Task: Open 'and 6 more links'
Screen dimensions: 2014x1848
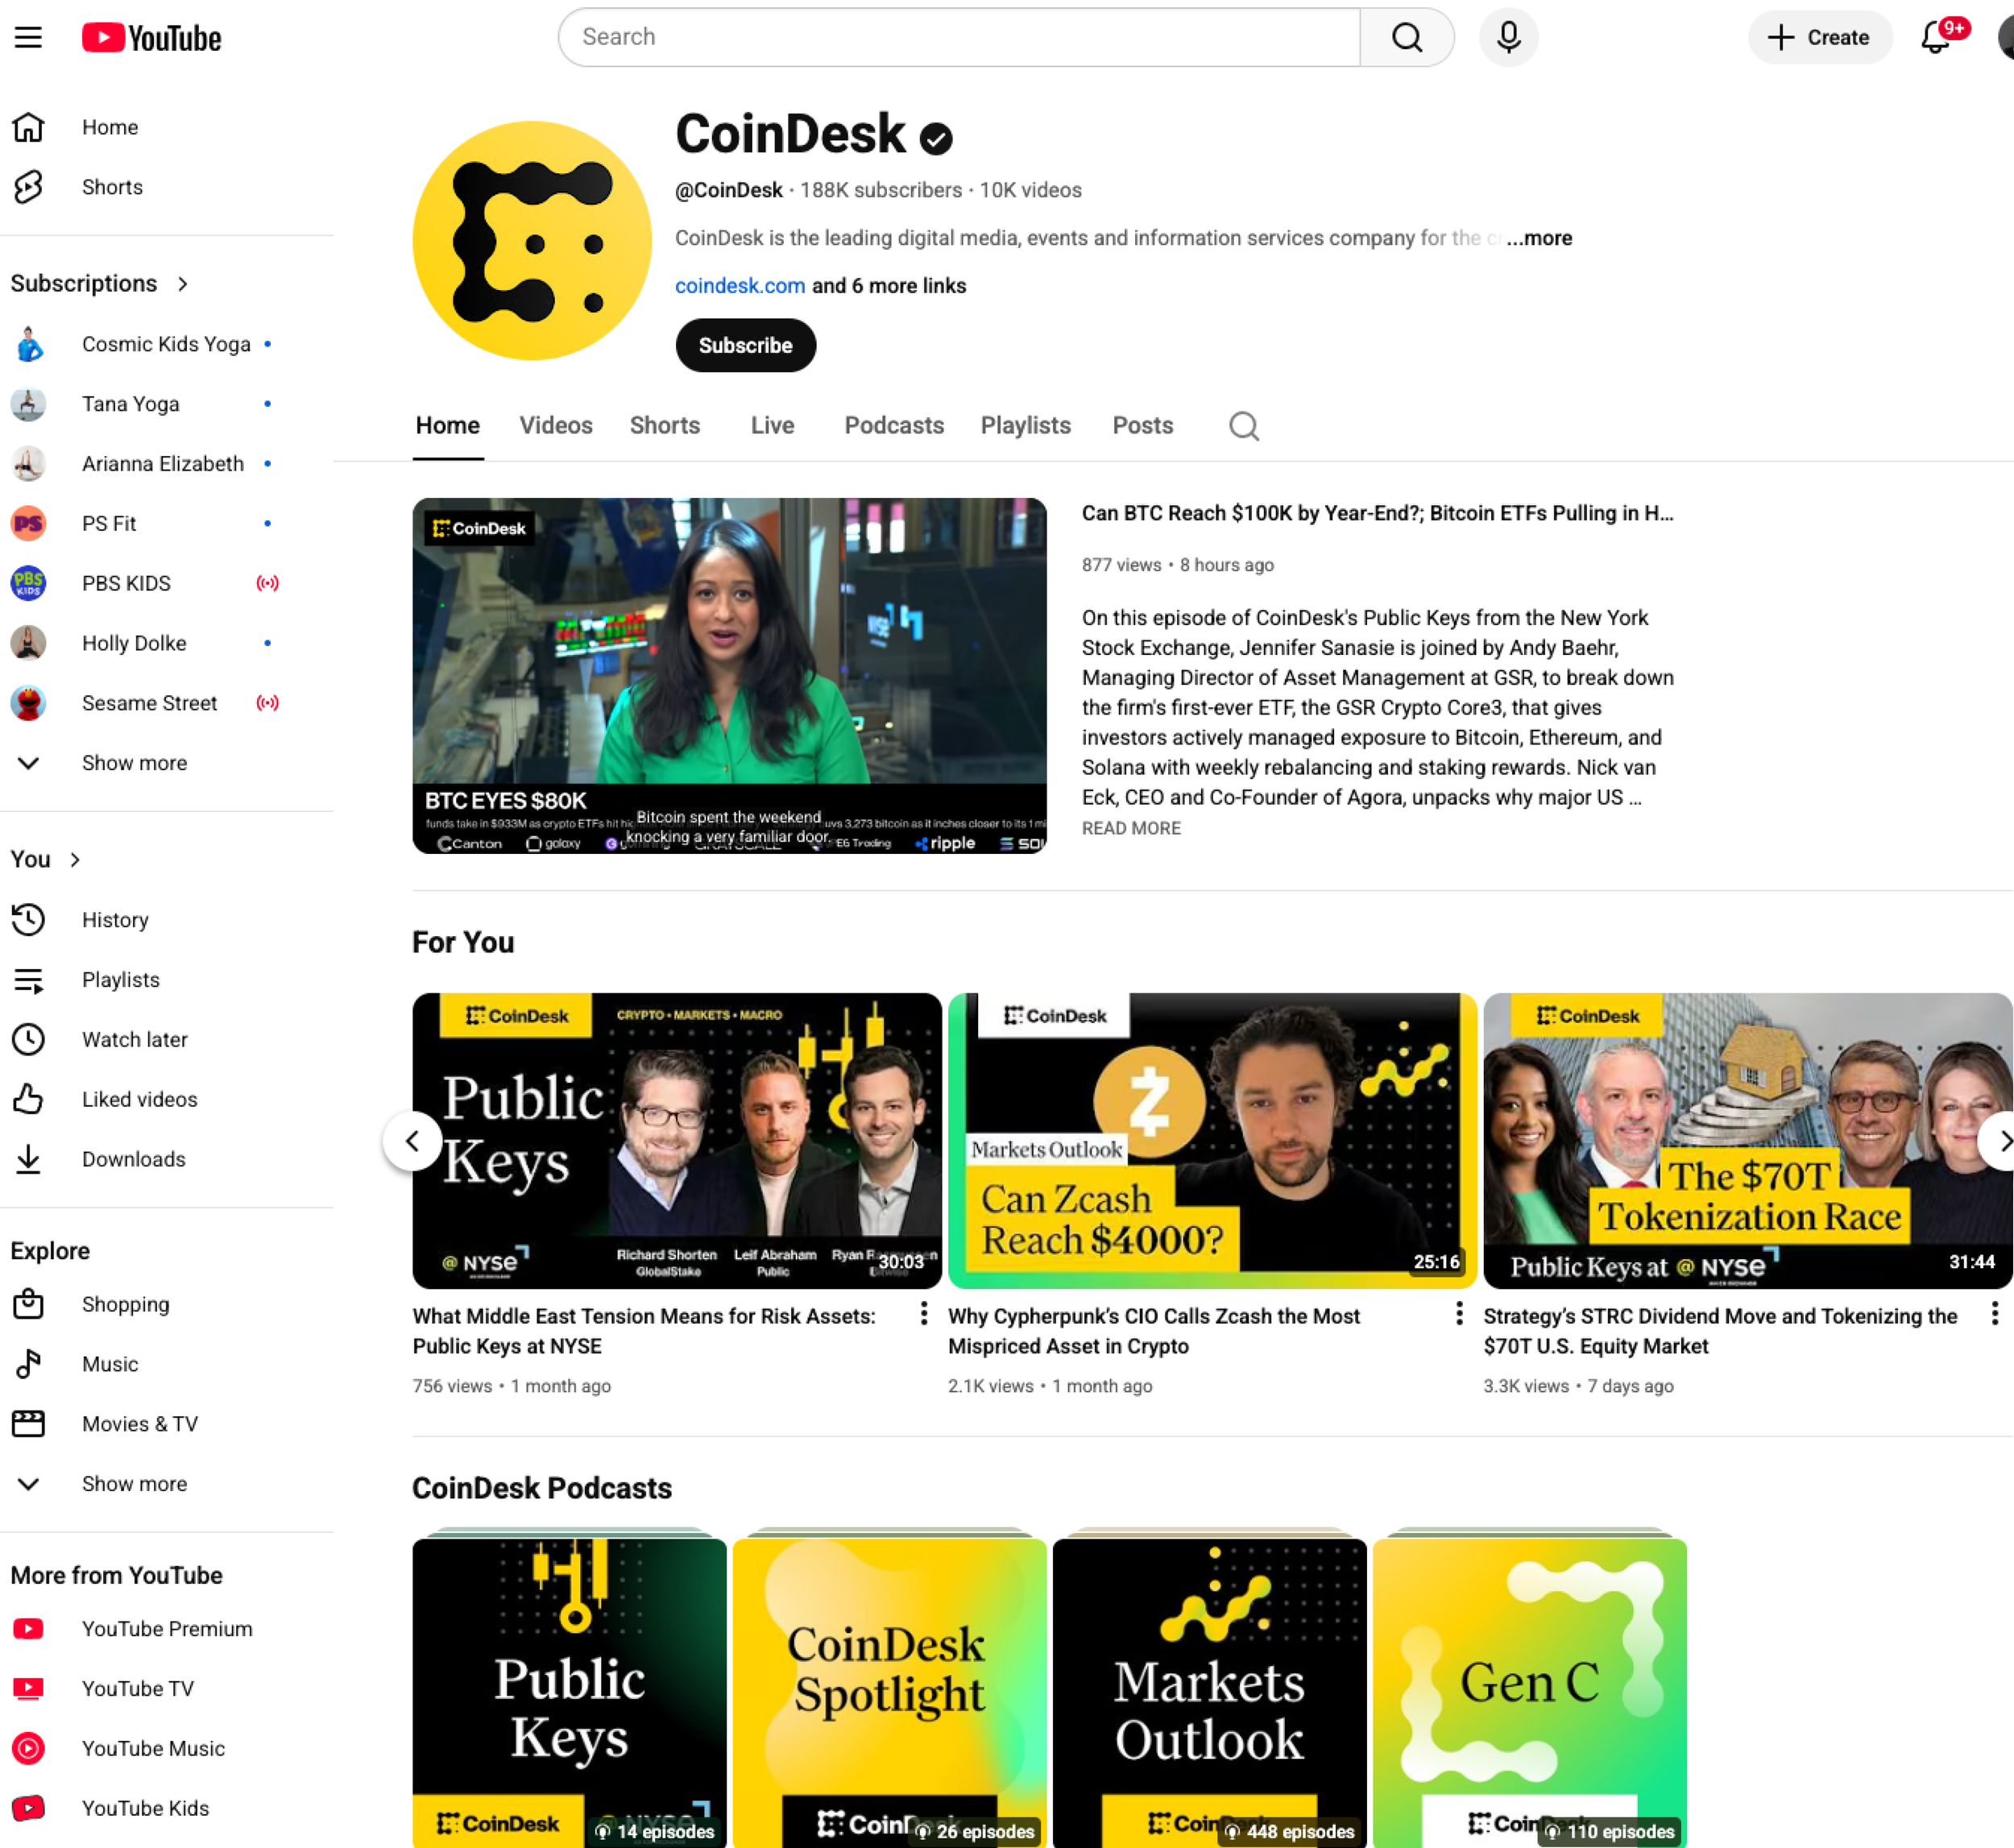Action: pyautogui.click(x=888, y=286)
